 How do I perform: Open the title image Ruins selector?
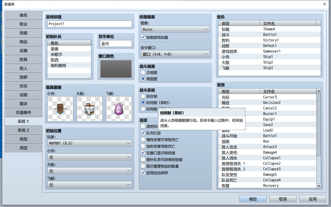175,29
